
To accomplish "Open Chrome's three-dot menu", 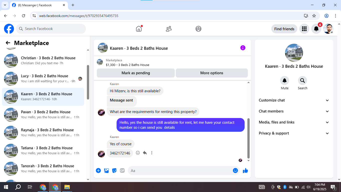I will [335, 16].
